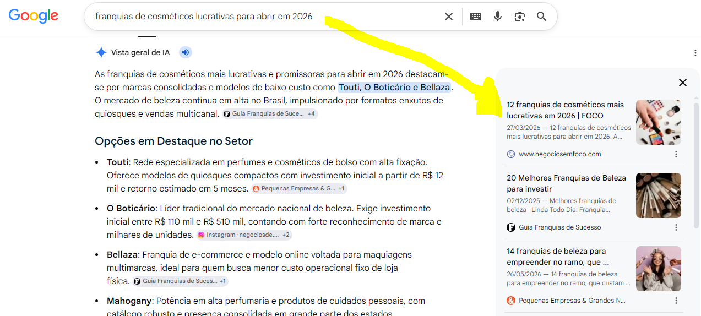Open the Pequenas Empresas & G... +1 citation chip

[299, 189]
